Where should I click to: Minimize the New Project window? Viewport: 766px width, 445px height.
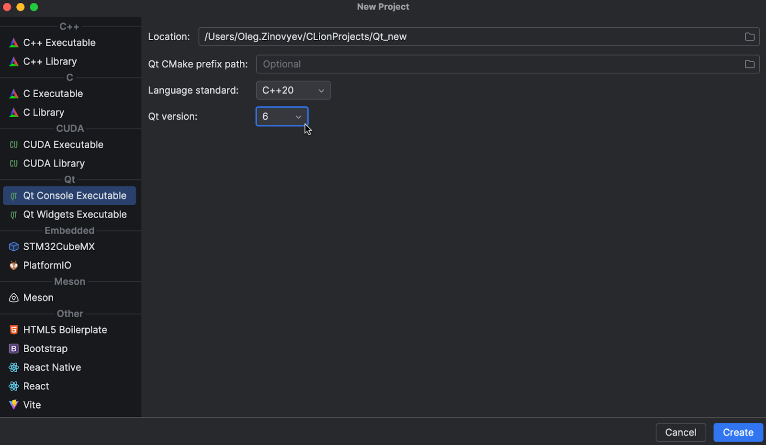pos(21,7)
